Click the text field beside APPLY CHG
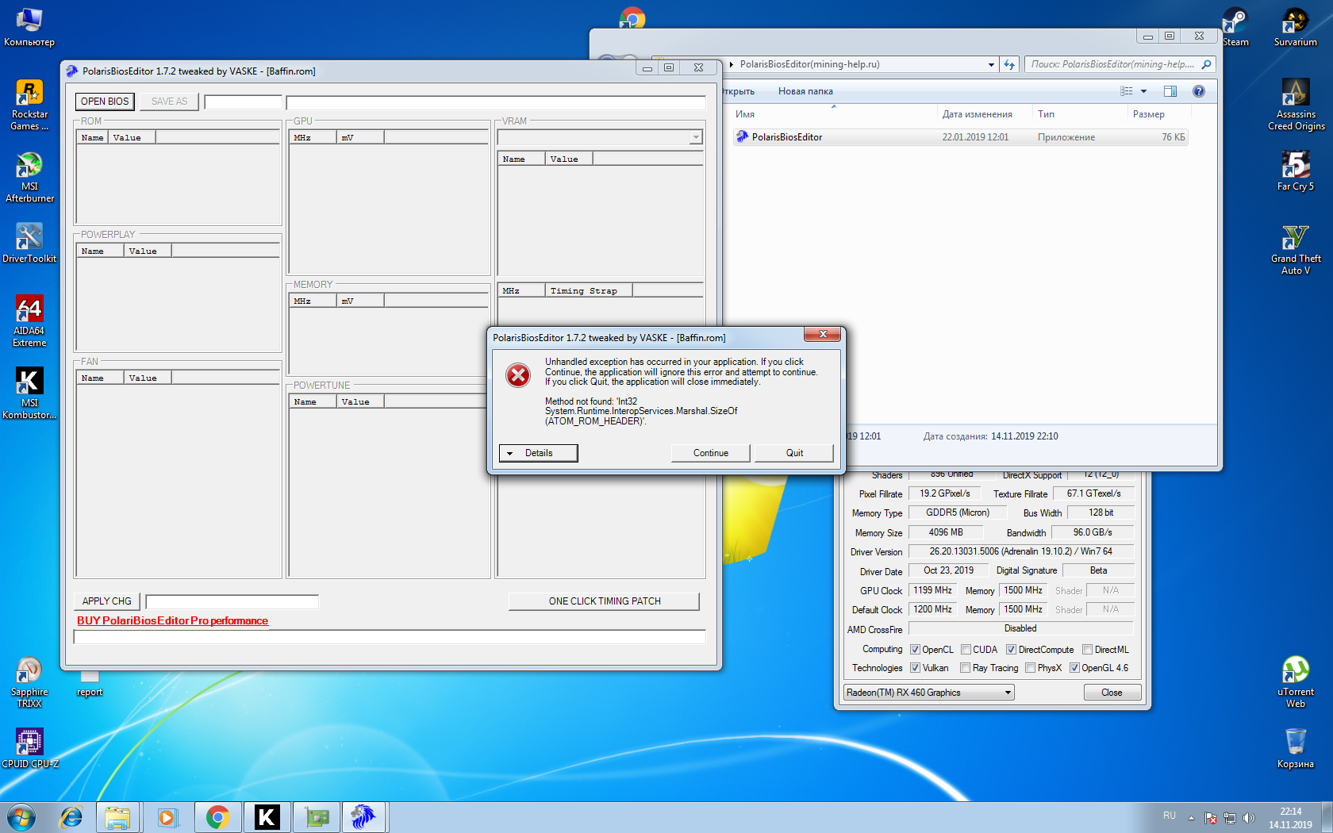 [232, 601]
